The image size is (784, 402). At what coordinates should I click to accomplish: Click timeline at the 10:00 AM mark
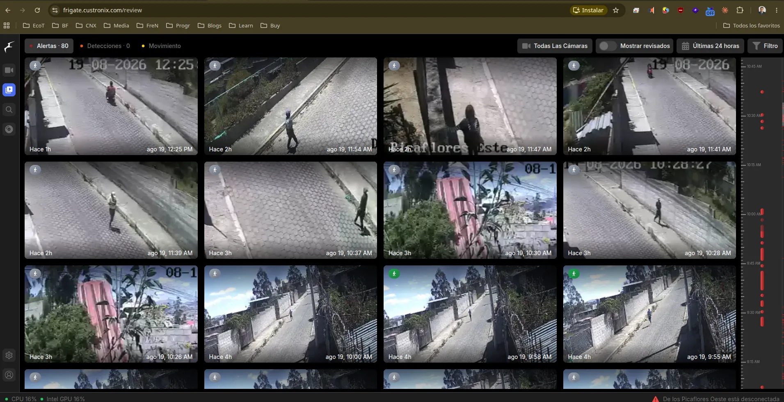[754, 214]
